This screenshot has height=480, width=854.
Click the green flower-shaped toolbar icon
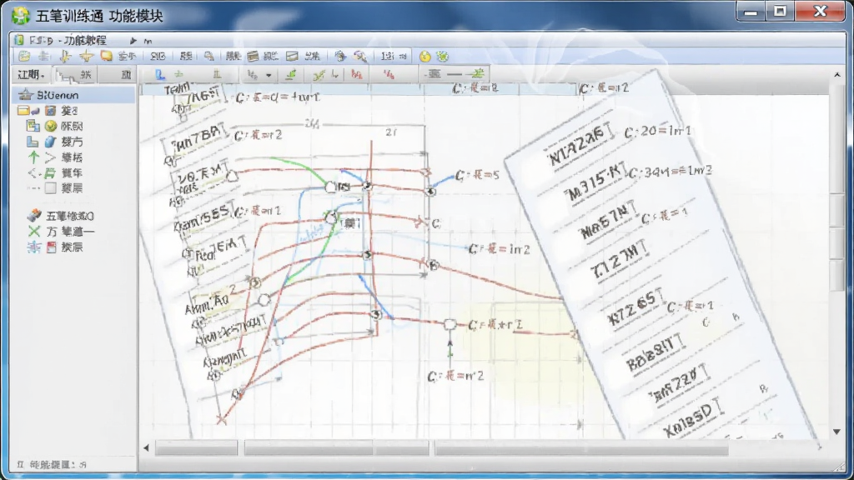pyautogui.click(x=442, y=56)
